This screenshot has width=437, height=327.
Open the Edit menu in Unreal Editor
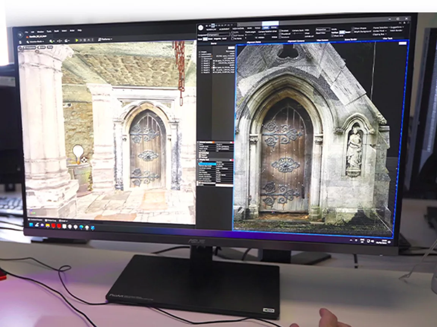pos(33,32)
